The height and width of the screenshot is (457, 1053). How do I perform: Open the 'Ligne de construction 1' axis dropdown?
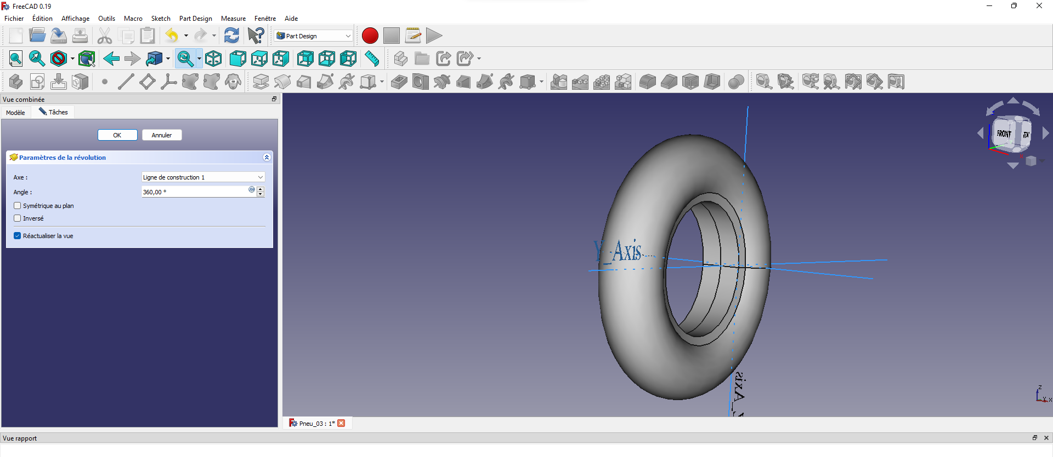click(x=203, y=177)
